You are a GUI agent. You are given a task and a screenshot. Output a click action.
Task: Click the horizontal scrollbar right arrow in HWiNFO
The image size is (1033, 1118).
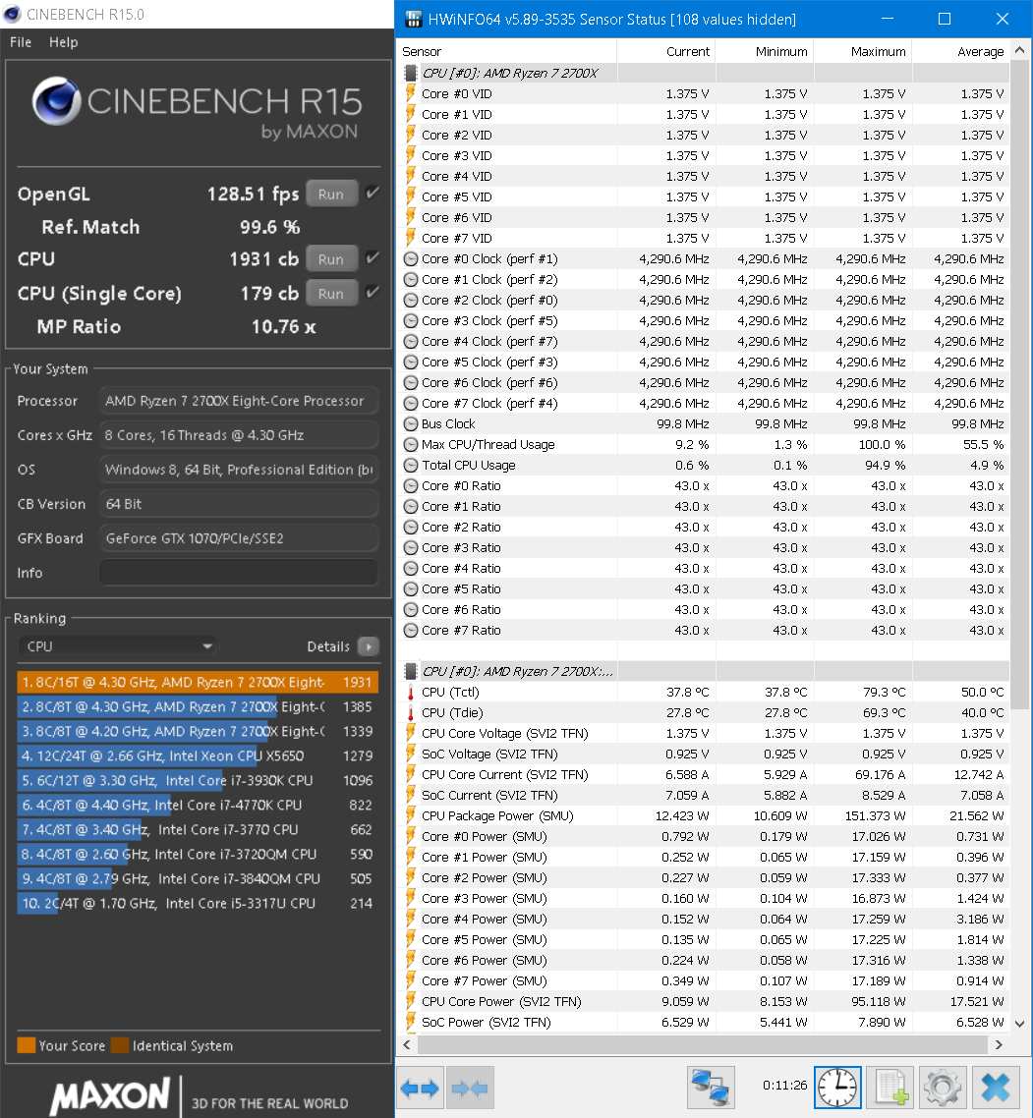pyautogui.click(x=999, y=1044)
